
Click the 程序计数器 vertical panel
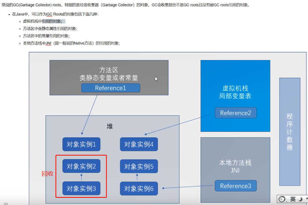[290, 132]
